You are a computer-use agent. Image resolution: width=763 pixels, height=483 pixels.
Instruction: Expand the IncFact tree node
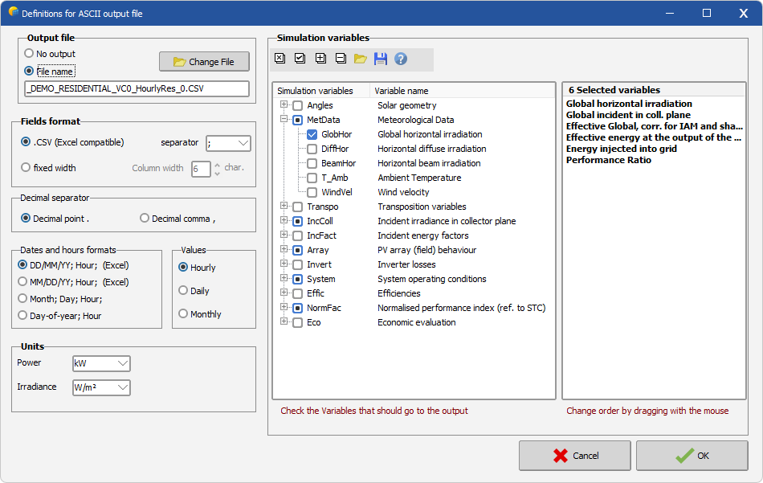click(284, 235)
